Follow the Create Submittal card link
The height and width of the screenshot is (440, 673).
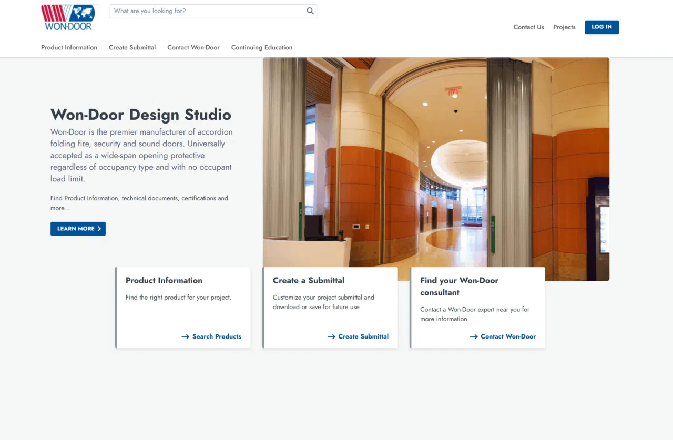click(x=358, y=336)
